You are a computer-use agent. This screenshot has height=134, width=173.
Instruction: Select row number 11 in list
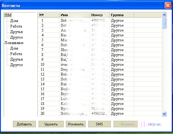(x=100, y=69)
